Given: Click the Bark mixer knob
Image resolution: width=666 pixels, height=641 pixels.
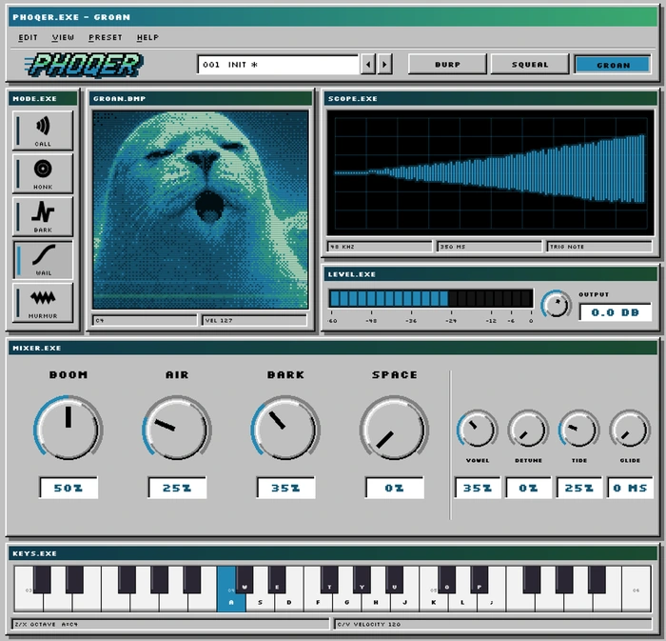Looking at the screenshot, I should point(285,428).
